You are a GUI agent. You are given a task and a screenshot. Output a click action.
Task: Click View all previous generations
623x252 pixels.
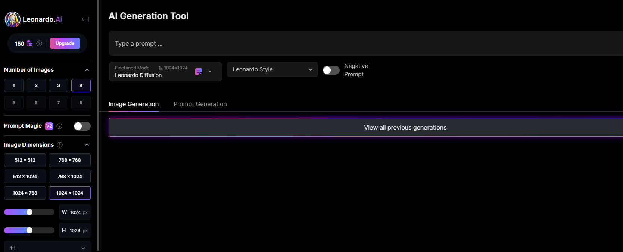(x=405, y=128)
